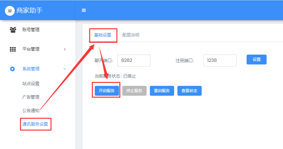
Task: Toggle the hamburger menu icon
Action: pyautogui.click(x=84, y=11)
